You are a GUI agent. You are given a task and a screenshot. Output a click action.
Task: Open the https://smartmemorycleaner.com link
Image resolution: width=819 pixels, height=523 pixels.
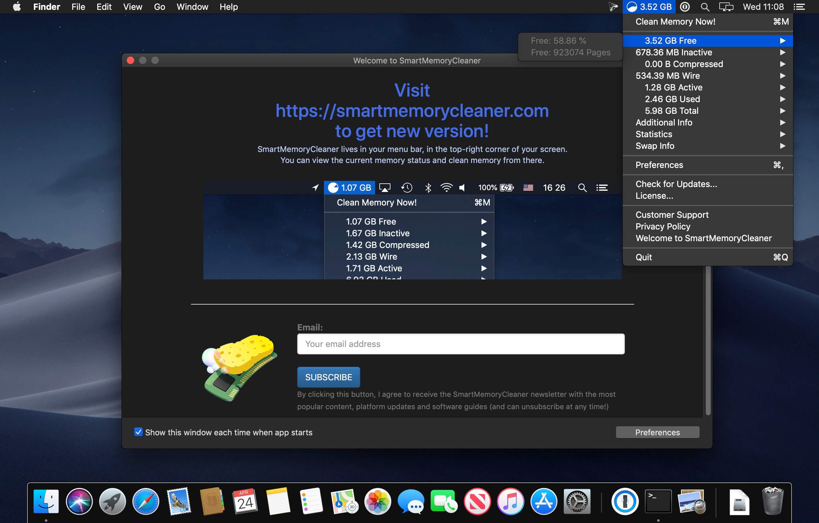coord(412,111)
